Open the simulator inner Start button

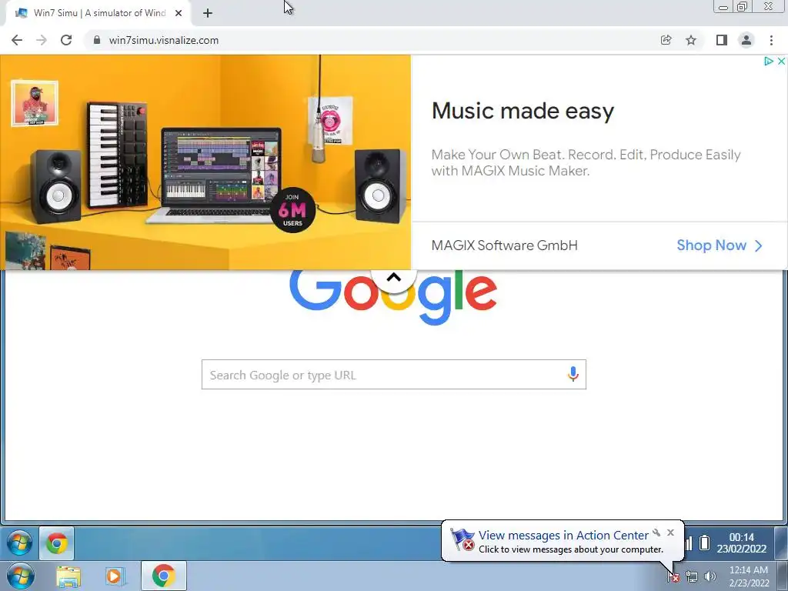point(19,543)
